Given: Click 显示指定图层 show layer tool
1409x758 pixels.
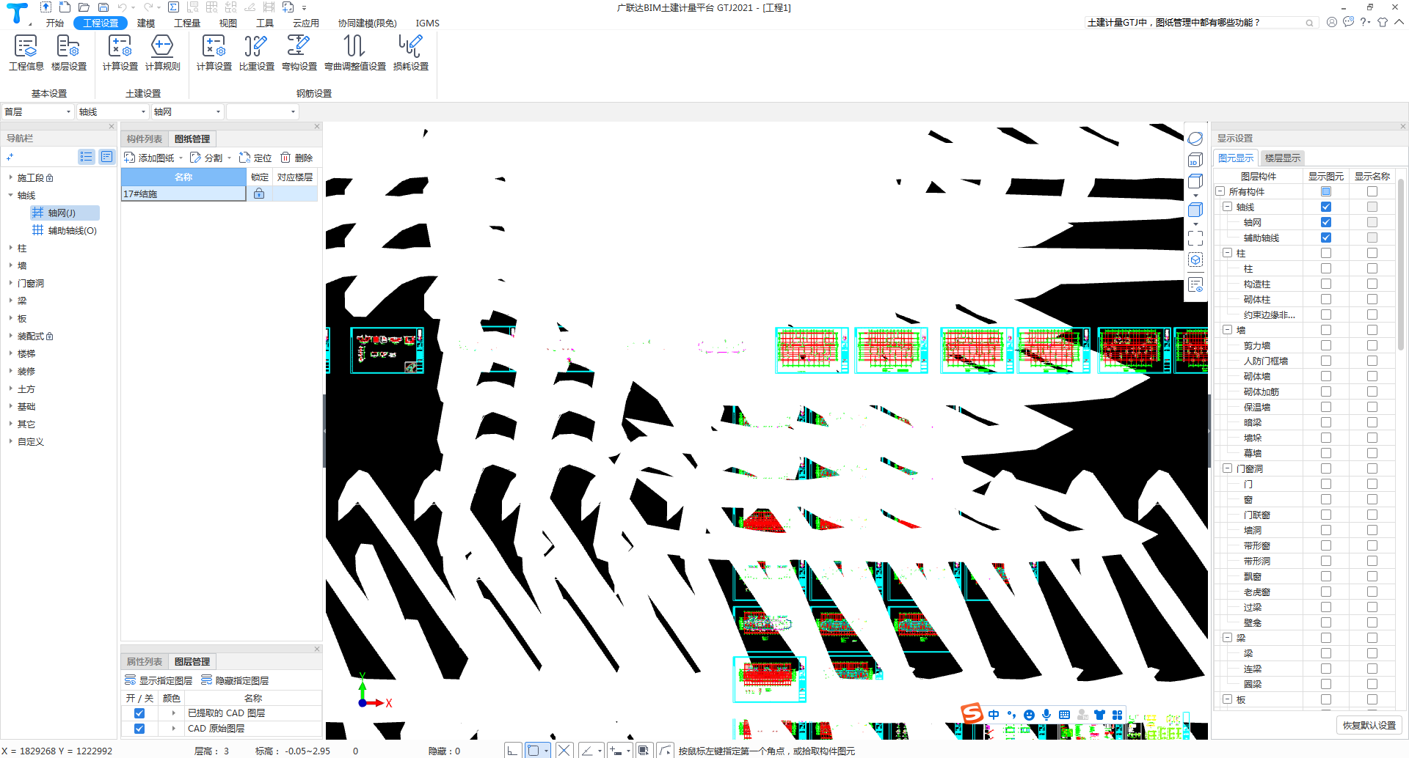Looking at the screenshot, I should tap(159, 680).
